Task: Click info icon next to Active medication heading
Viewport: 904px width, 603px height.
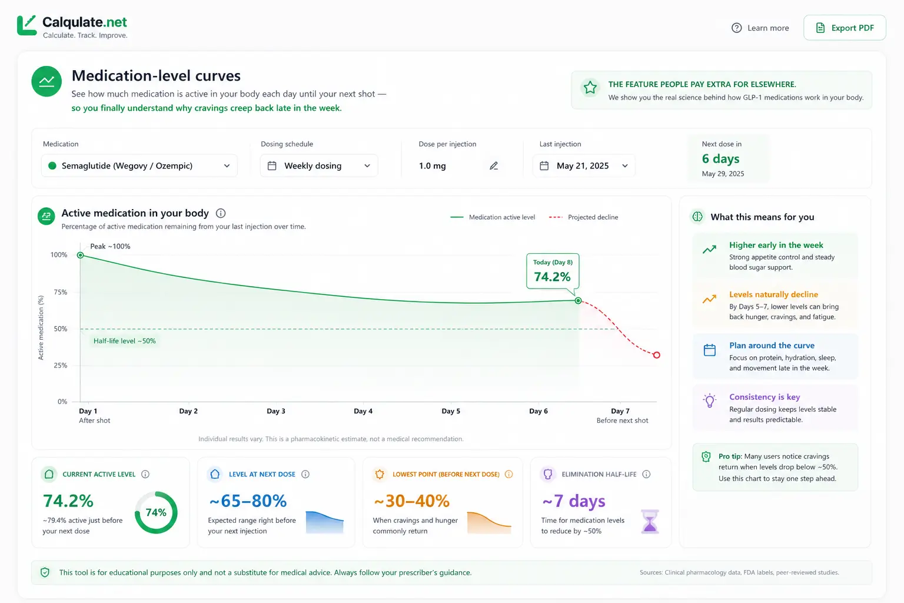Action: pyautogui.click(x=221, y=213)
